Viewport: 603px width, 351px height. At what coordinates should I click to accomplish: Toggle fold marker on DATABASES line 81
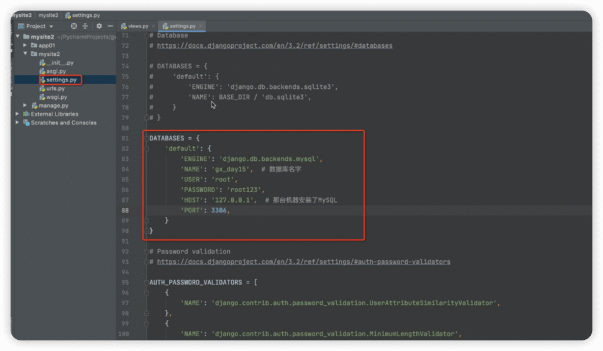tap(145, 138)
